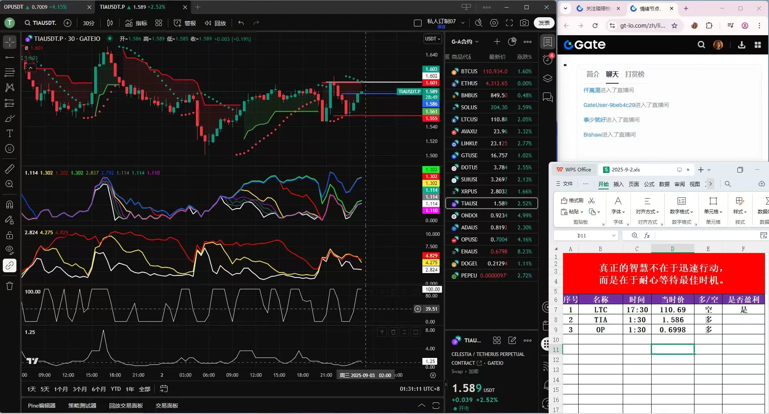This screenshot has height=414, width=769.
Task: Collapse the bottom panel chevron
Action: coord(422,406)
